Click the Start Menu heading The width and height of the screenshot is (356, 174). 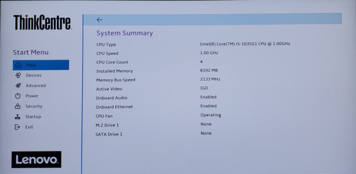click(x=31, y=52)
